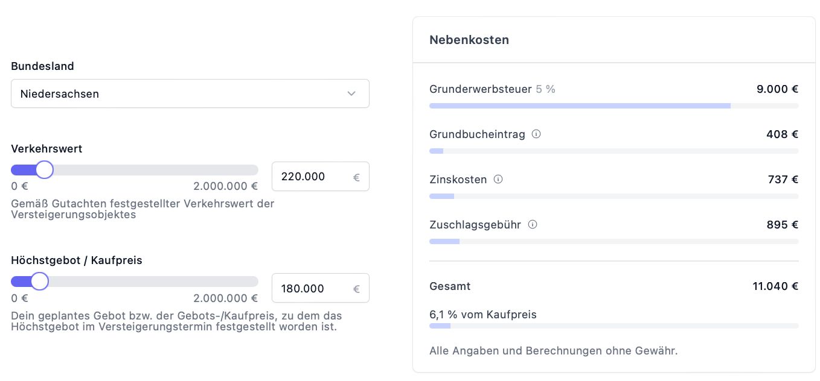Viewport: 820px width, 381px height.
Task: Click the Verkehrswert label
Action: point(46,148)
